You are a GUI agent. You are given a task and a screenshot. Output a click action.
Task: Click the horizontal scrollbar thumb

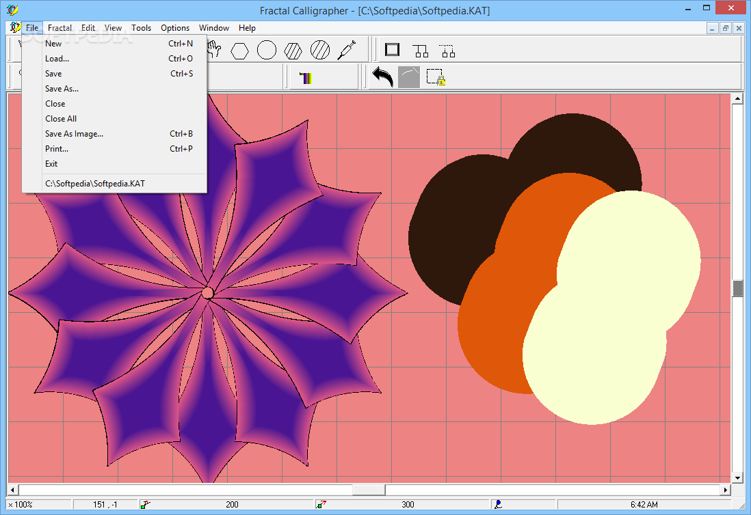click(x=369, y=490)
